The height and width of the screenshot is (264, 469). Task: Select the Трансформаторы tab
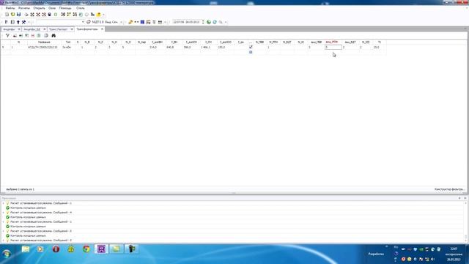click(x=87, y=29)
